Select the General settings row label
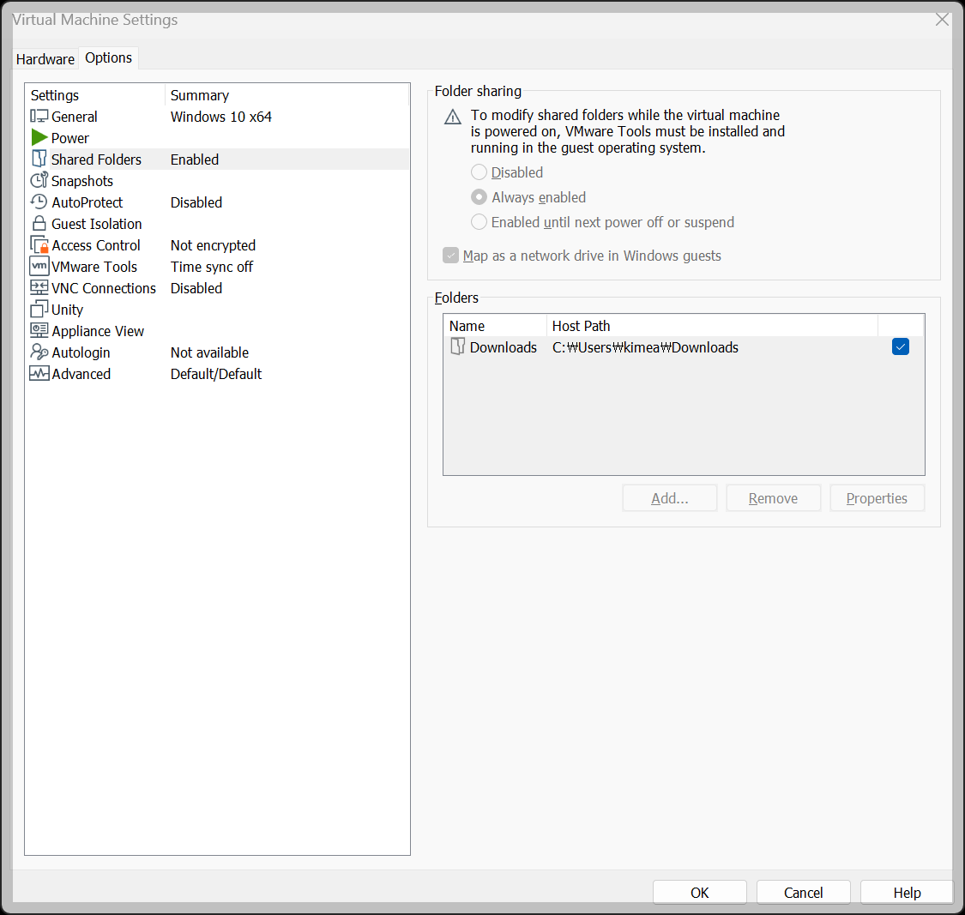The height and width of the screenshot is (915, 965). (x=75, y=117)
